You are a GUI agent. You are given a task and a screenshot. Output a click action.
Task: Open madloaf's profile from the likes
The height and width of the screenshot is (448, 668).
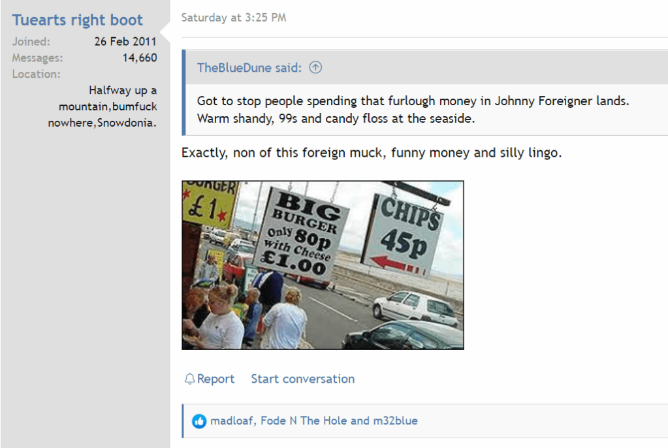pos(232,421)
